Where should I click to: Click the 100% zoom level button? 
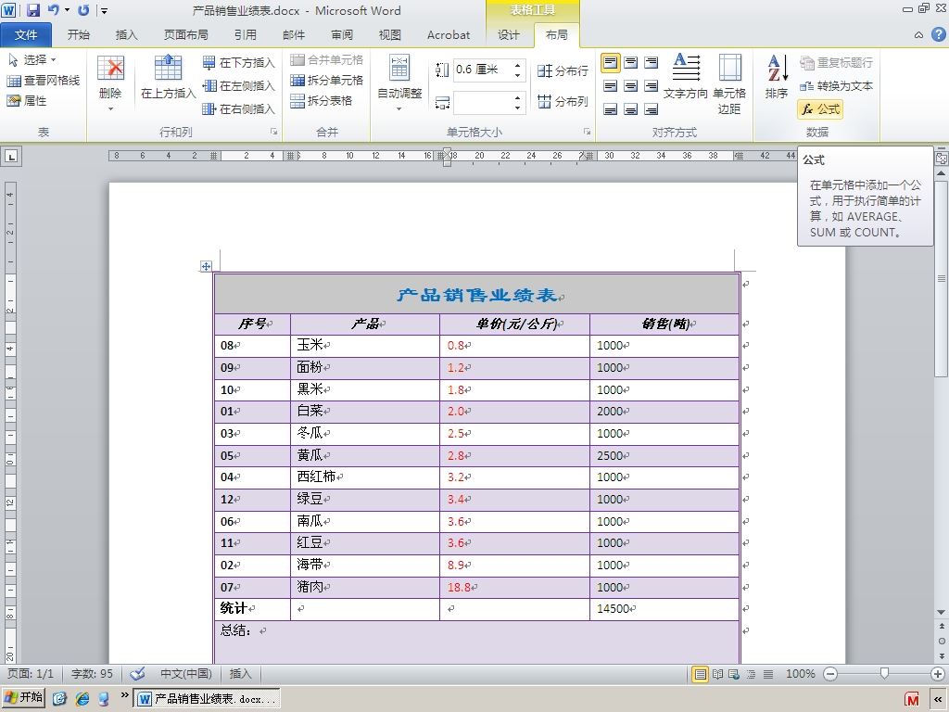click(800, 674)
